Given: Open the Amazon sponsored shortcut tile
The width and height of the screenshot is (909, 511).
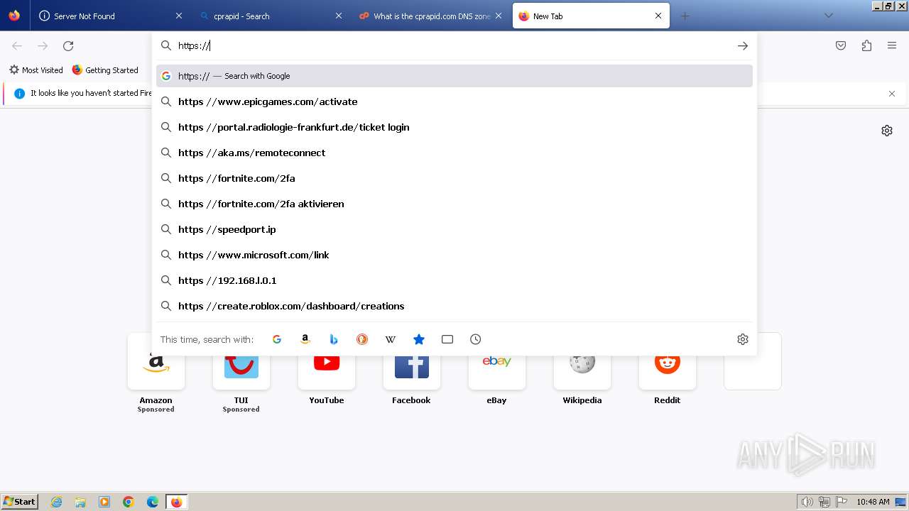Looking at the screenshot, I should coord(156,373).
